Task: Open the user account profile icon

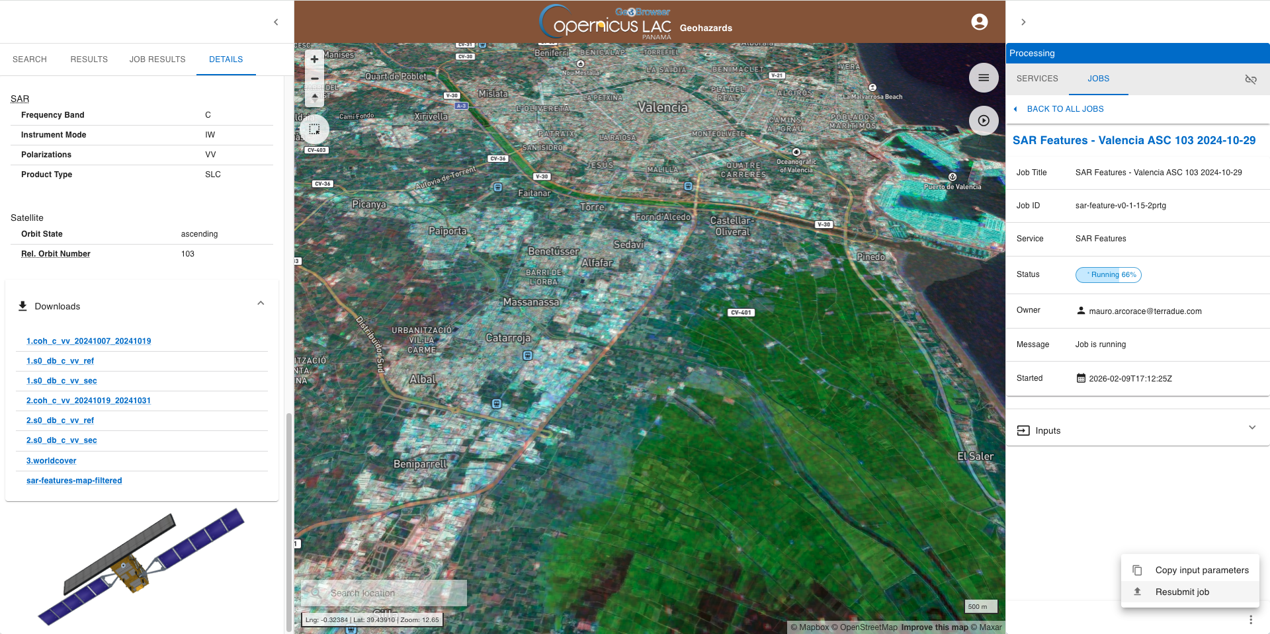Action: pyautogui.click(x=979, y=22)
